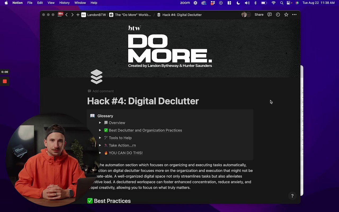Open the Notion app menu
The height and width of the screenshot is (212, 339).
point(17,3)
